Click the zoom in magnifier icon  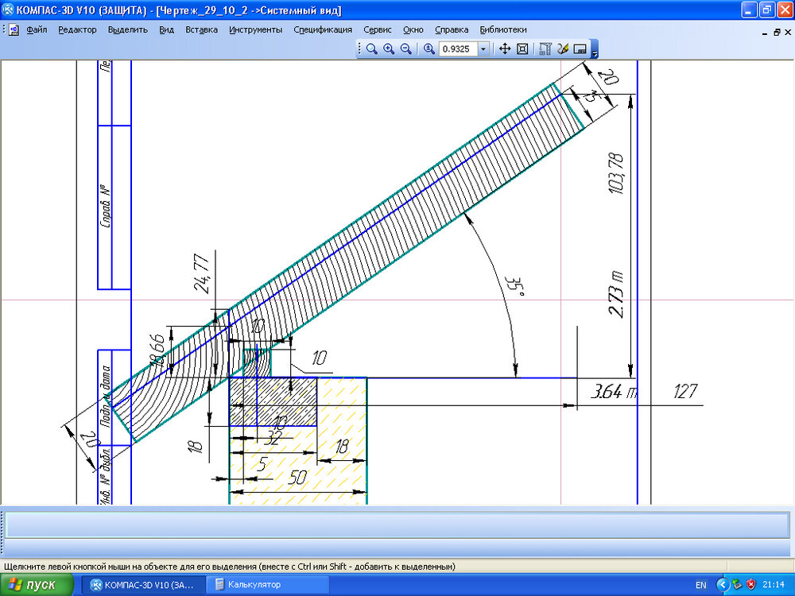coord(389,49)
